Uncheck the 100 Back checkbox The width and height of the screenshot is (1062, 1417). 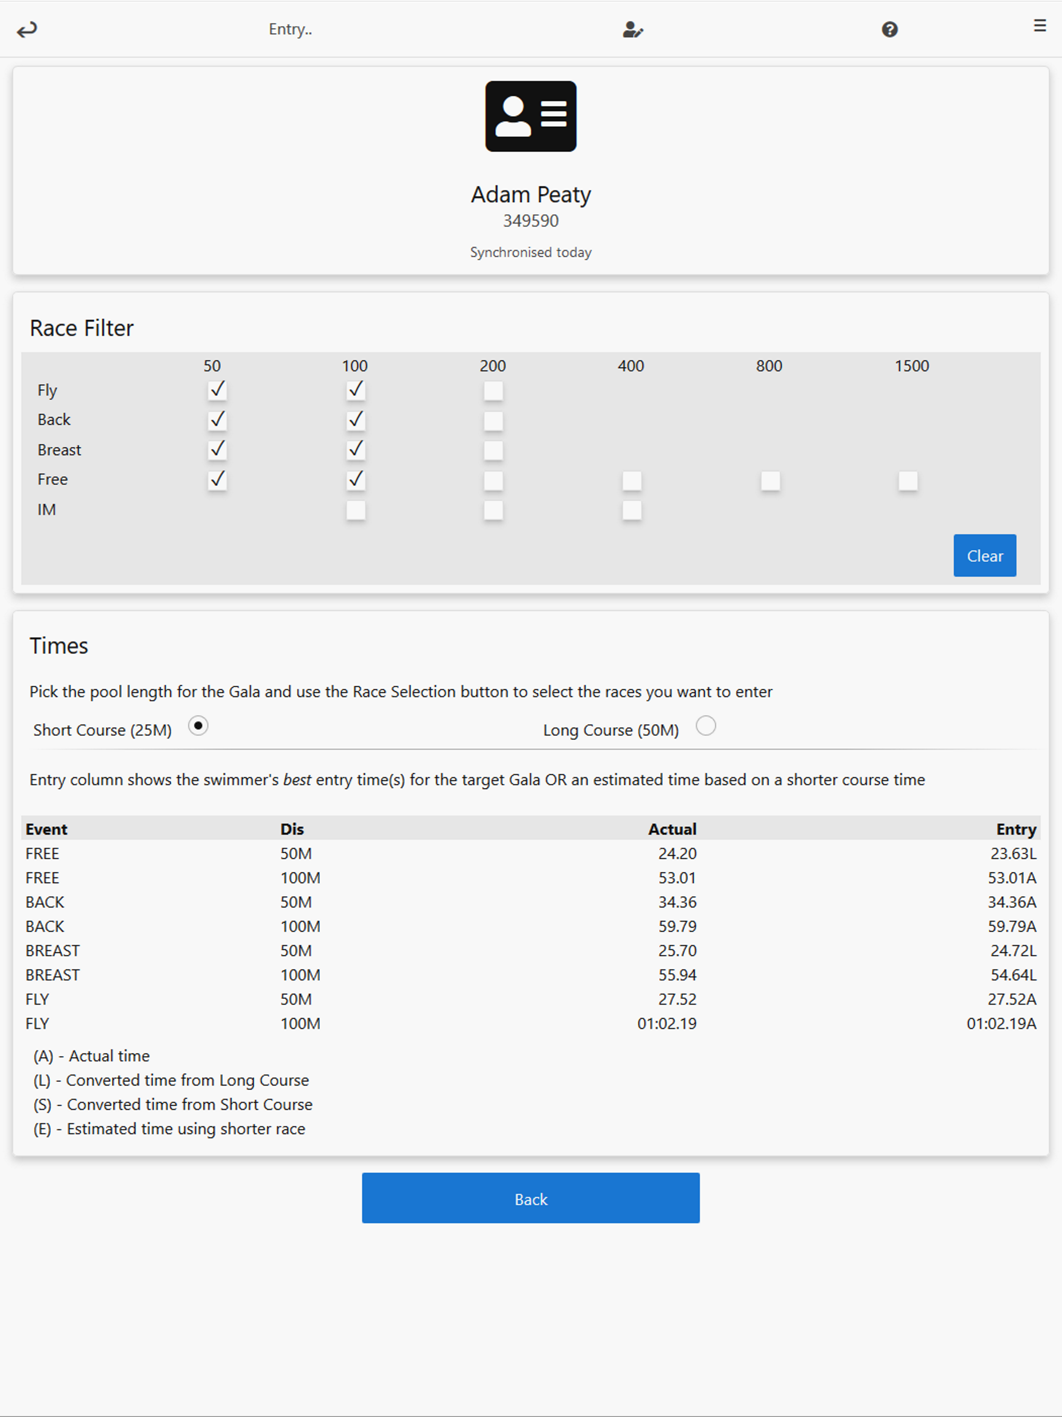click(x=356, y=420)
